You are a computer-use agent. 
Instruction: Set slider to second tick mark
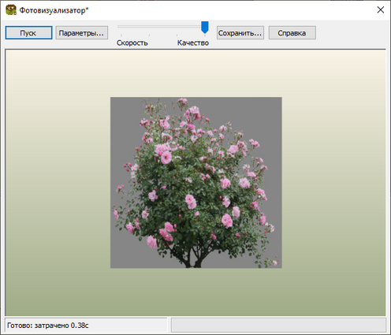[x=149, y=35]
